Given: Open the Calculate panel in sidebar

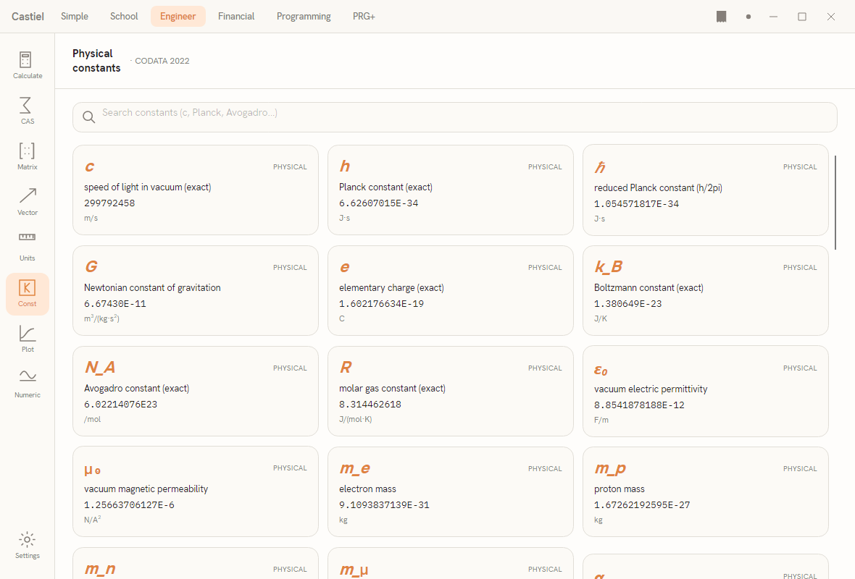Looking at the screenshot, I should coord(28,65).
